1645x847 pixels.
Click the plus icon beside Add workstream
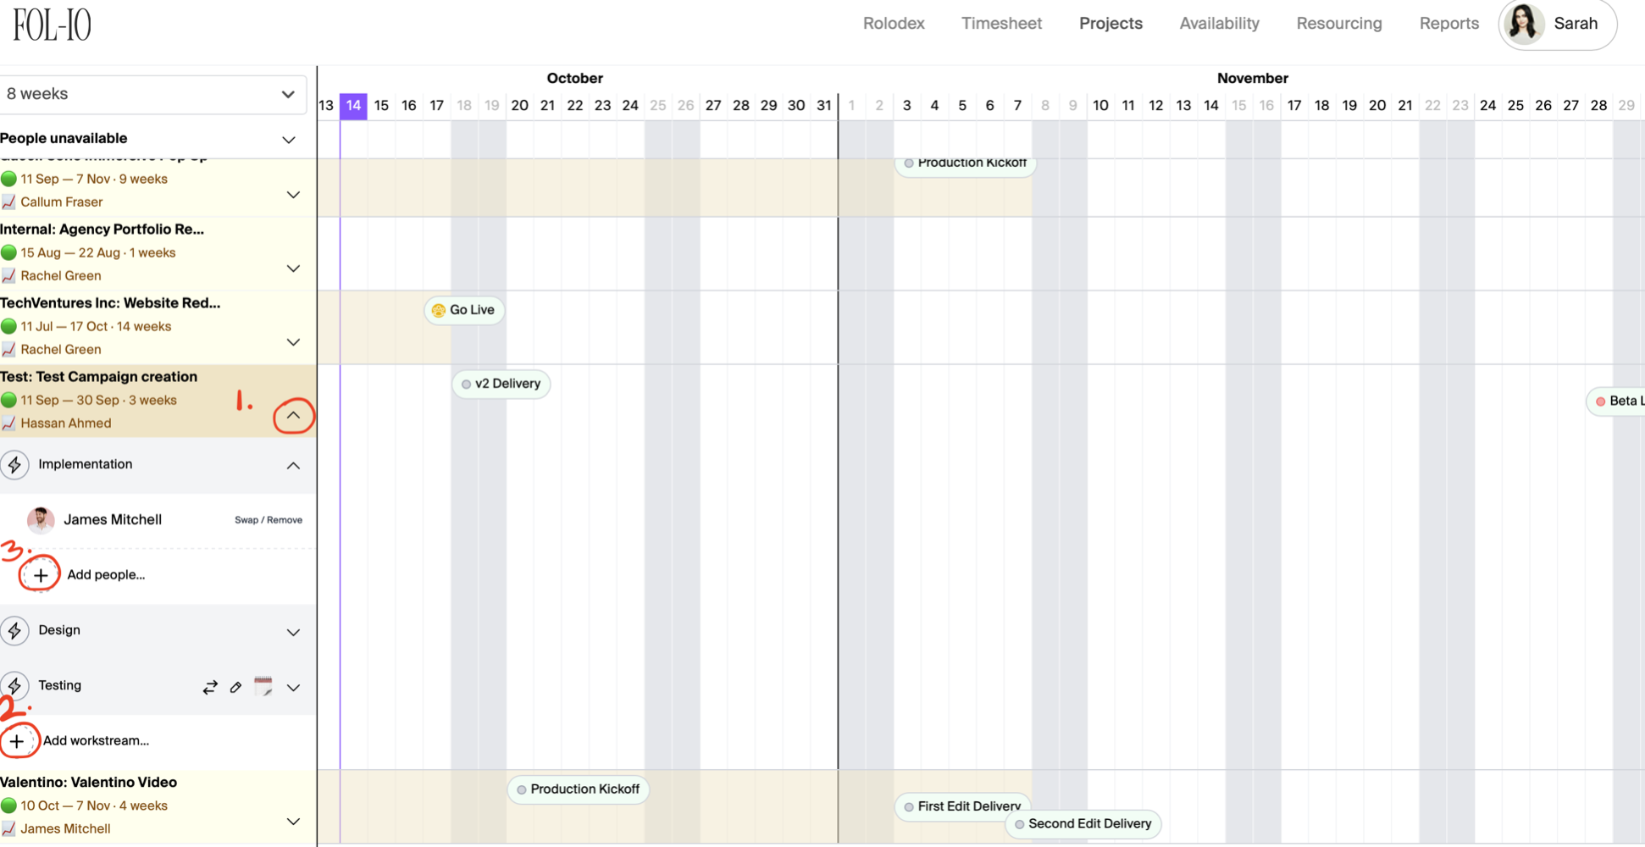(17, 741)
